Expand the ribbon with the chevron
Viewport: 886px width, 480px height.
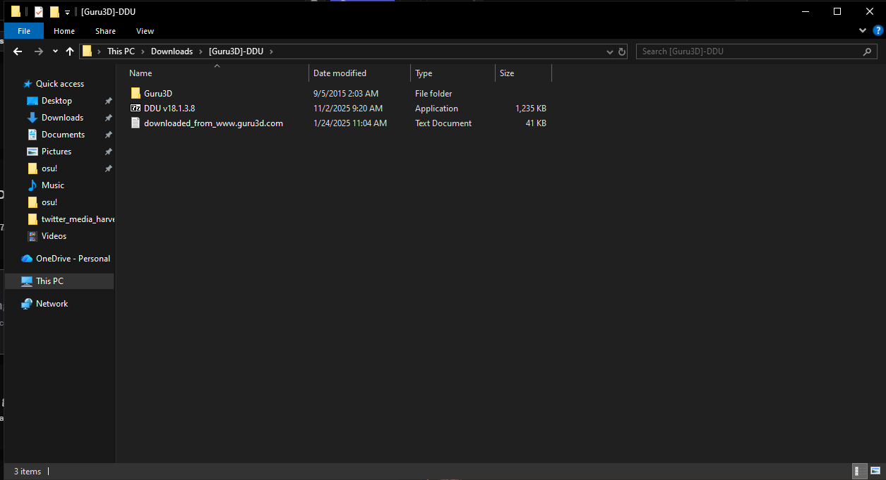point(862,31)
